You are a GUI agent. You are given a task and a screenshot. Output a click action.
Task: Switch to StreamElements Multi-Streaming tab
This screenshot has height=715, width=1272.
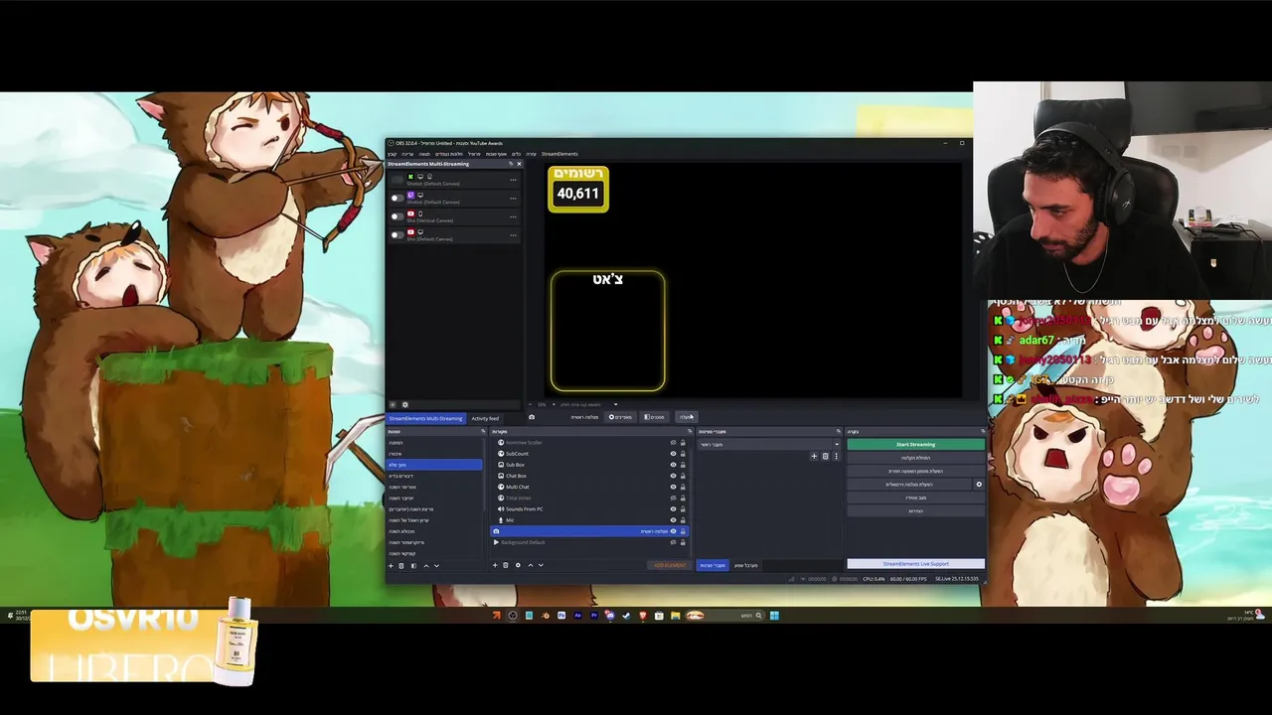coord(425,418)
